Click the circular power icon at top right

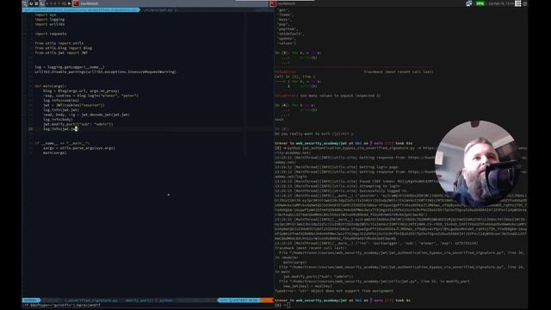tap(525, 3)
